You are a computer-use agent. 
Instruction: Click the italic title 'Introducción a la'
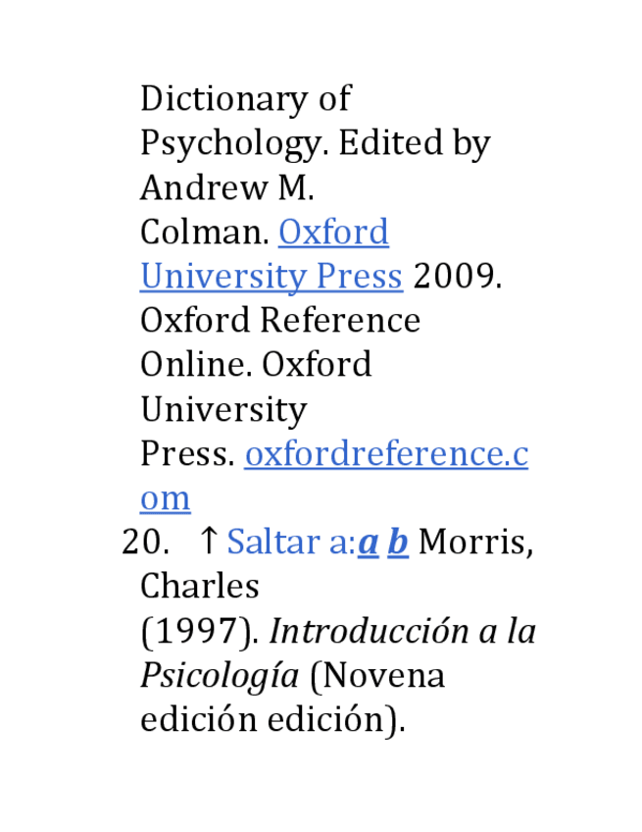point(402,631)
